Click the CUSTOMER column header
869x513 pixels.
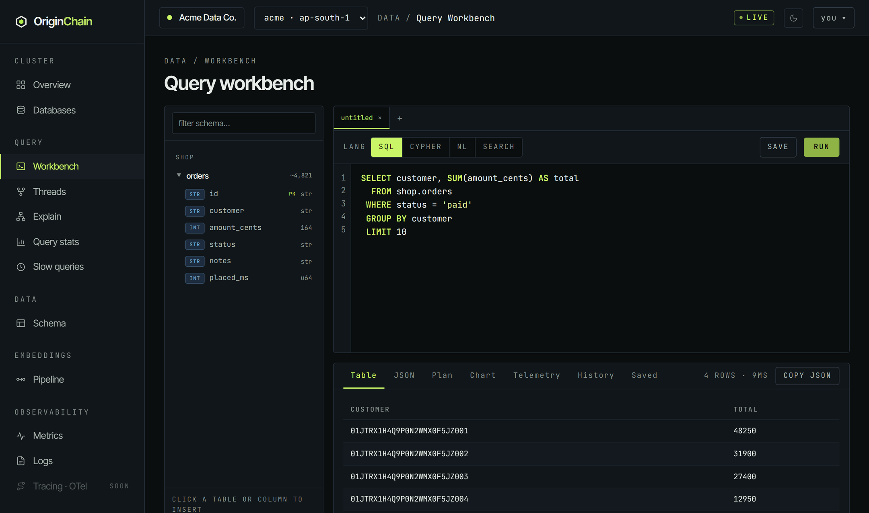pyautogui.click(x=370, y=409)
